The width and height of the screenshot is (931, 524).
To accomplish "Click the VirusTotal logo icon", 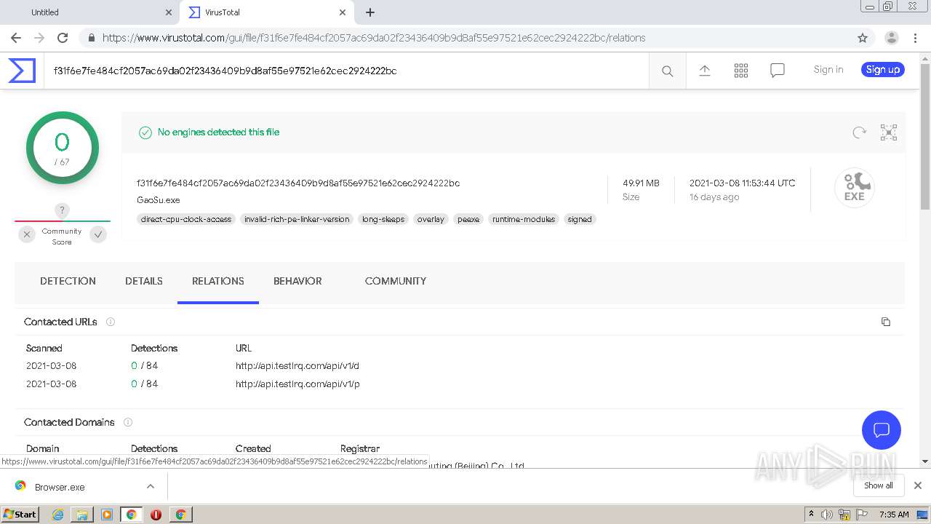I will [x=22, y=71].
